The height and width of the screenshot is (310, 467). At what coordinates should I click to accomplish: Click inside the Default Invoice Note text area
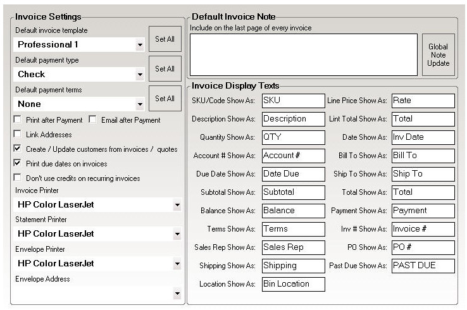click(x=303, y=54)
